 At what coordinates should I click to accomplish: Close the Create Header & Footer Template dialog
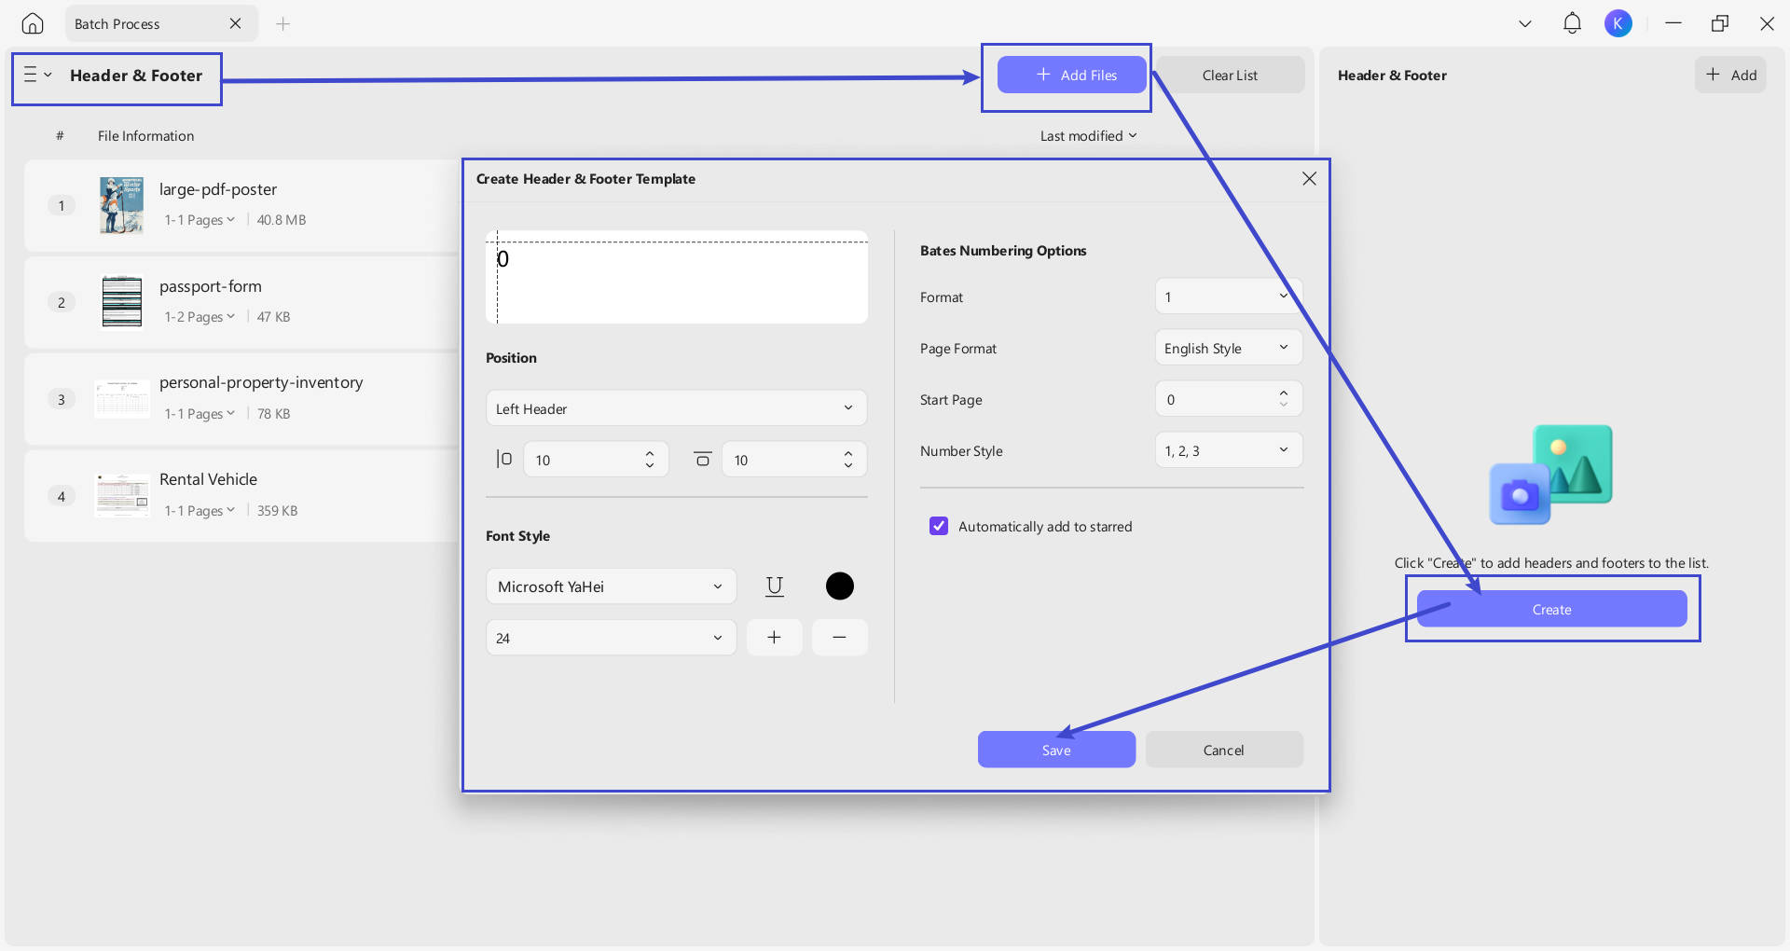pyautogui.click(x=1309, y=178)
